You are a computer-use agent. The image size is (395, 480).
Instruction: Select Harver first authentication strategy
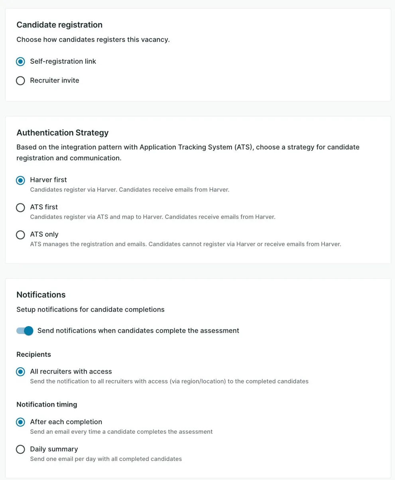point(20,180)
